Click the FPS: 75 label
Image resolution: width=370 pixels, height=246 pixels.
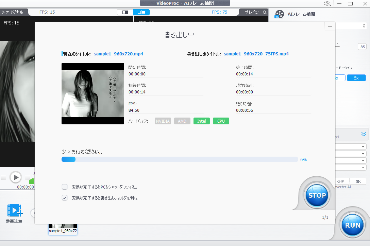pos(219,12)
